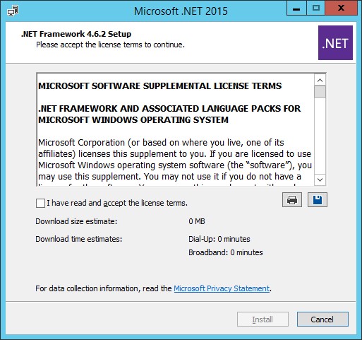Click the 'MICROSOFT SOFTWARE SUPPLEMENTAL LICENSE TERMS' heading

pyautogui.click(x=160, y=86)
